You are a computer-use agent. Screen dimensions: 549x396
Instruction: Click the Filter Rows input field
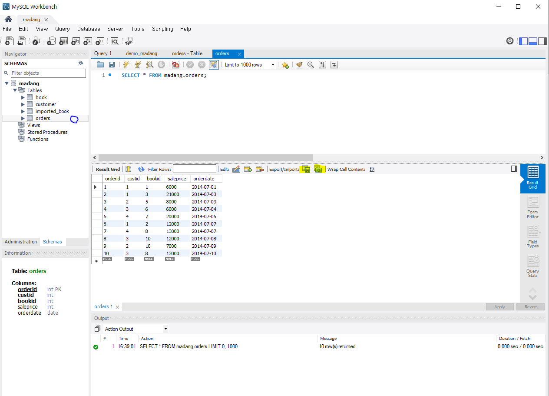pyautogui.click(x=194, y=169)
